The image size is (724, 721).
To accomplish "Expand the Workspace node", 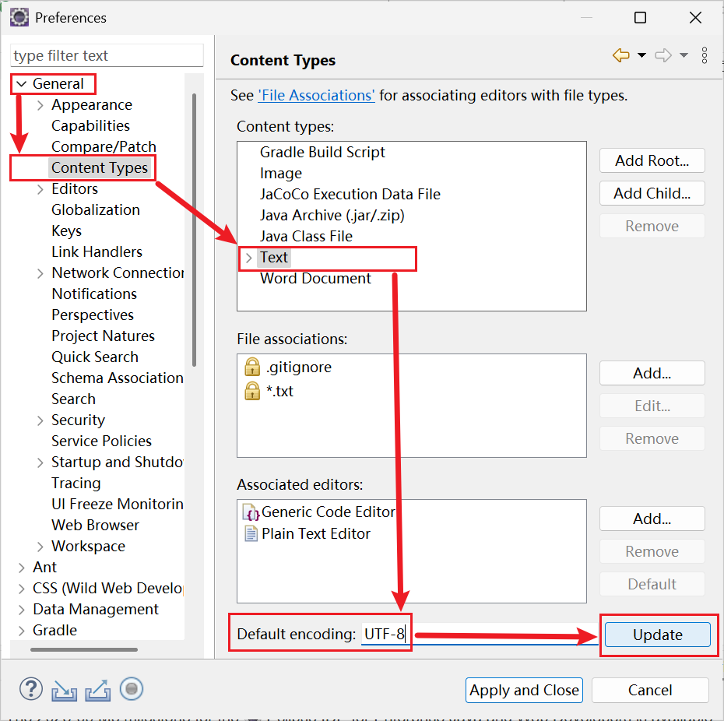I will point(40,547).
